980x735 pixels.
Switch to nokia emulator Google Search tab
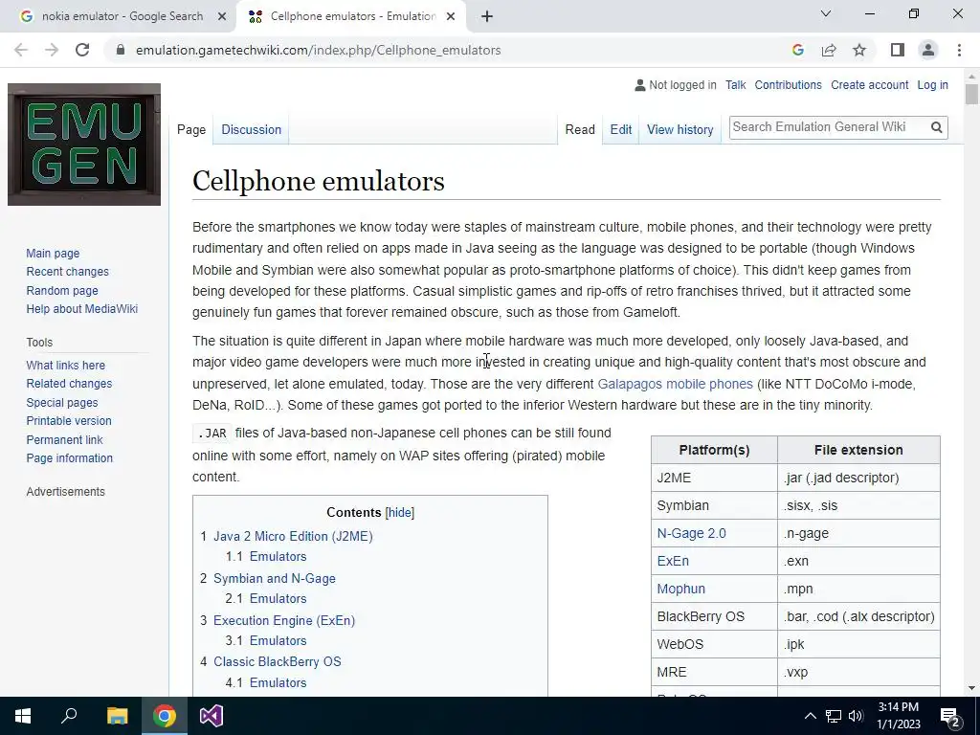(x=122, y=17)
